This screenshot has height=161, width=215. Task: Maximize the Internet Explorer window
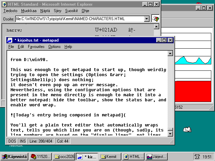point(150,4)
